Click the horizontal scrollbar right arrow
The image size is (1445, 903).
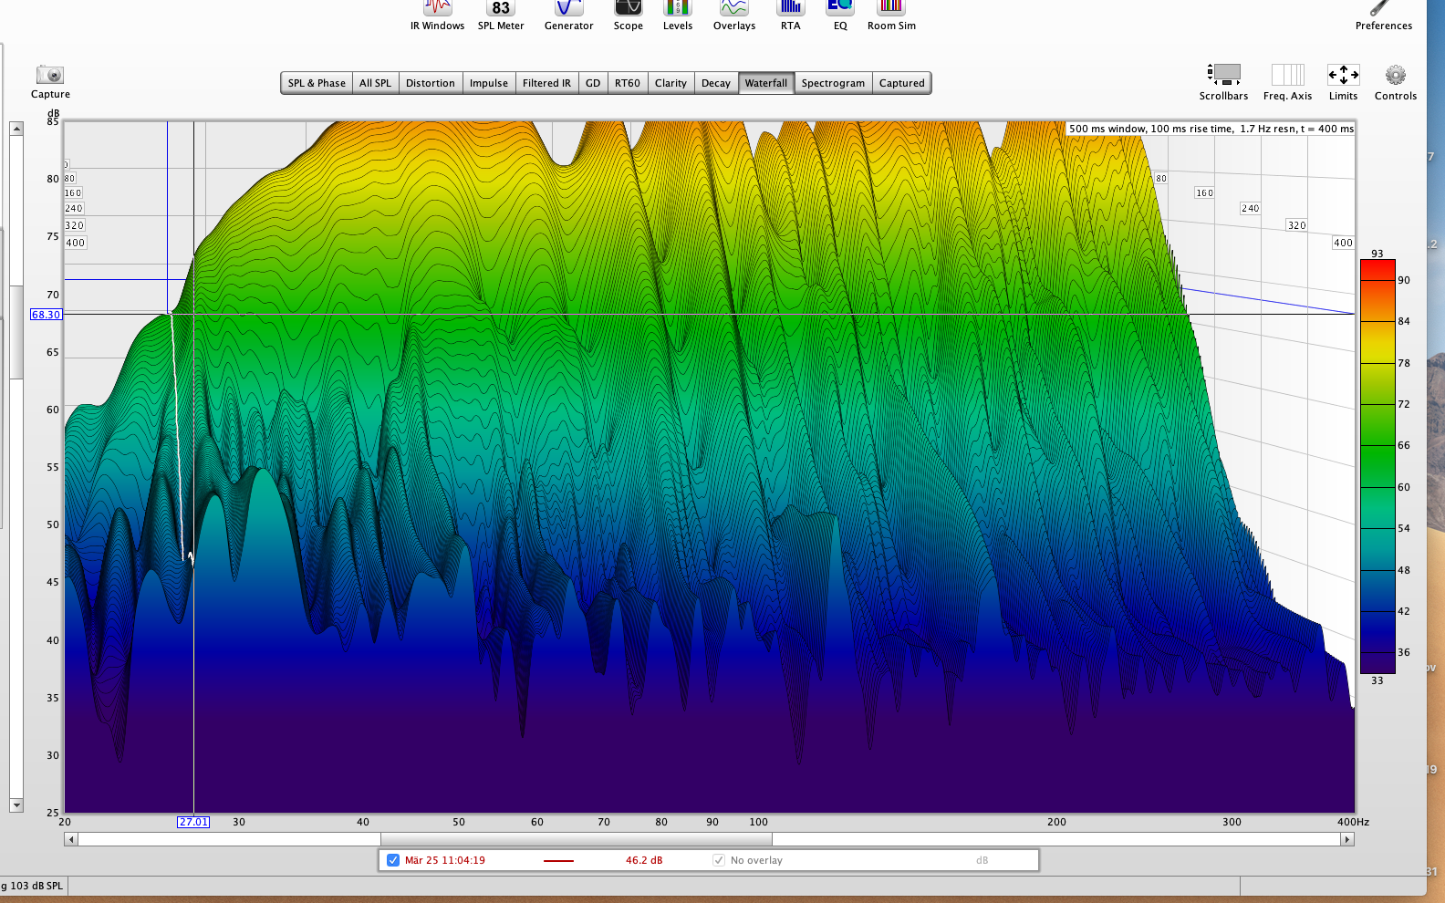[x=1346, y=839]
